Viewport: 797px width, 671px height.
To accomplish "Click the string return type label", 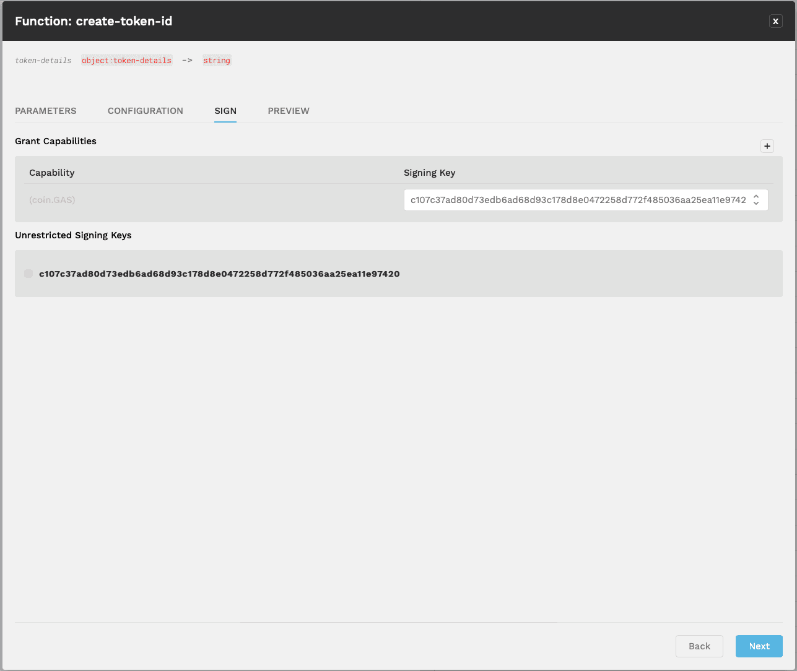I will click(217, 61).
